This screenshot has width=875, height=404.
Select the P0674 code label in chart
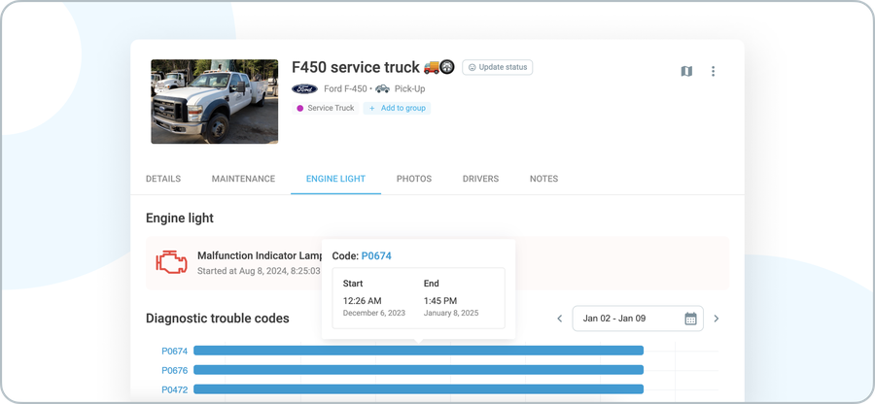coord(175,351)
